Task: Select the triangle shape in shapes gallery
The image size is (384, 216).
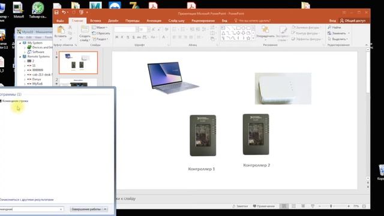Action: tap(223, 34)
